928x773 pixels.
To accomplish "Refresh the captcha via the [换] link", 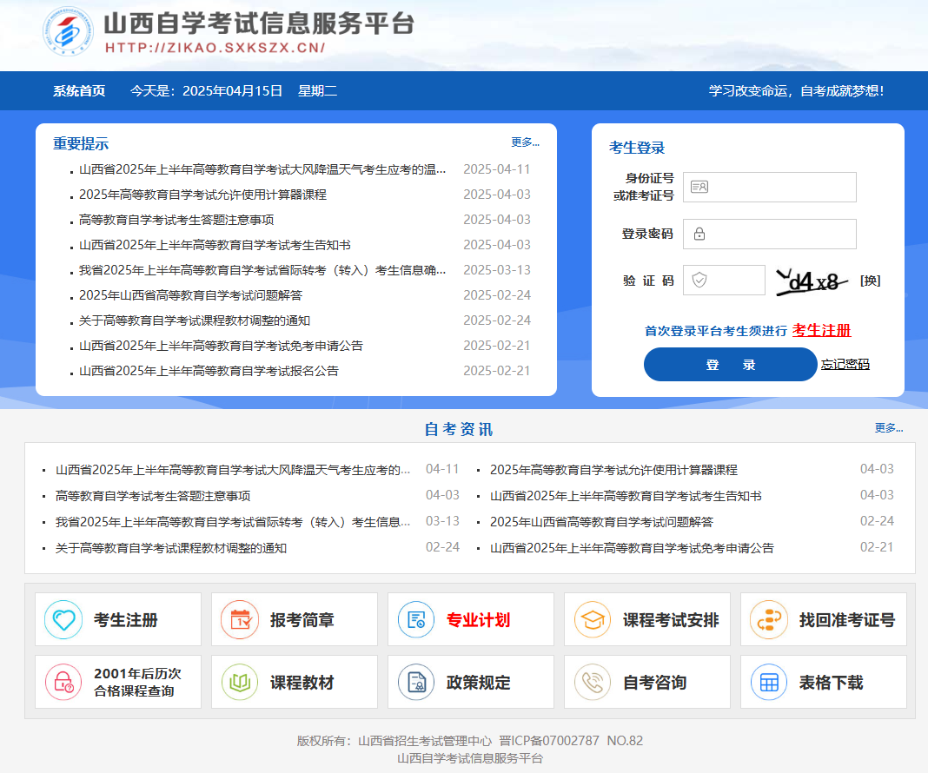I will tap(869, 280).
